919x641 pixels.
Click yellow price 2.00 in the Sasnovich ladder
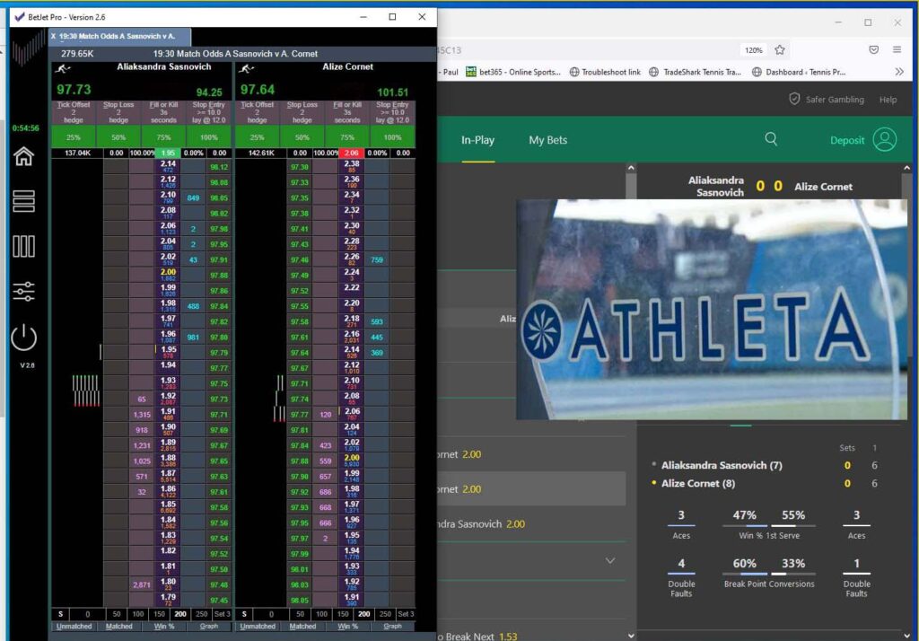point(168,275)
